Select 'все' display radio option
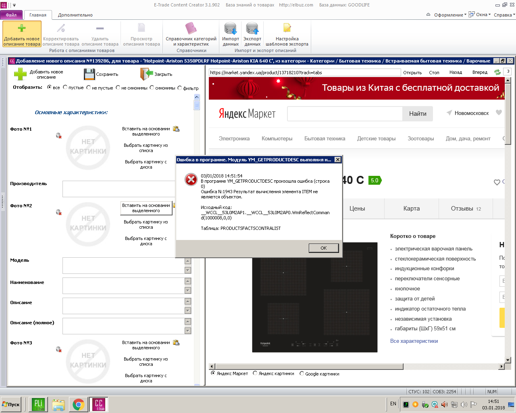The width and height of the screenshot is (516, 413). [x=50, y=87]
